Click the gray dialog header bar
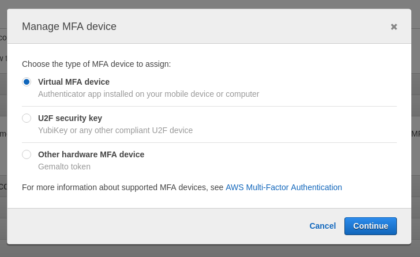This screenshot has width=420, height=257. coord(209,26)
